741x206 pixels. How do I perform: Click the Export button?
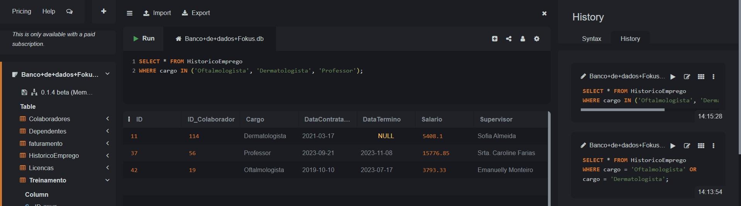(196, 13)
